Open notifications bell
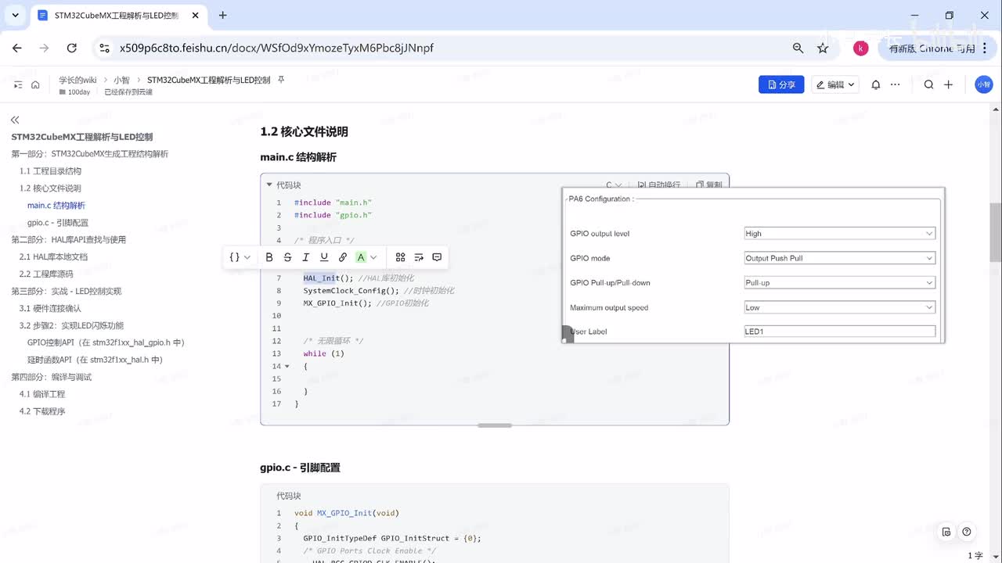 [876, 84]
